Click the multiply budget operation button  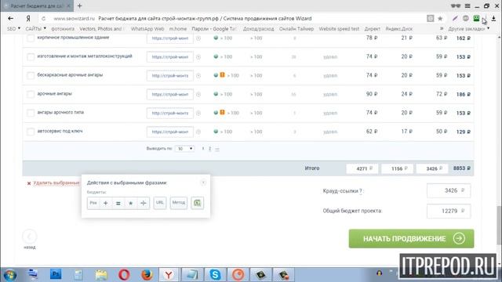131,203
